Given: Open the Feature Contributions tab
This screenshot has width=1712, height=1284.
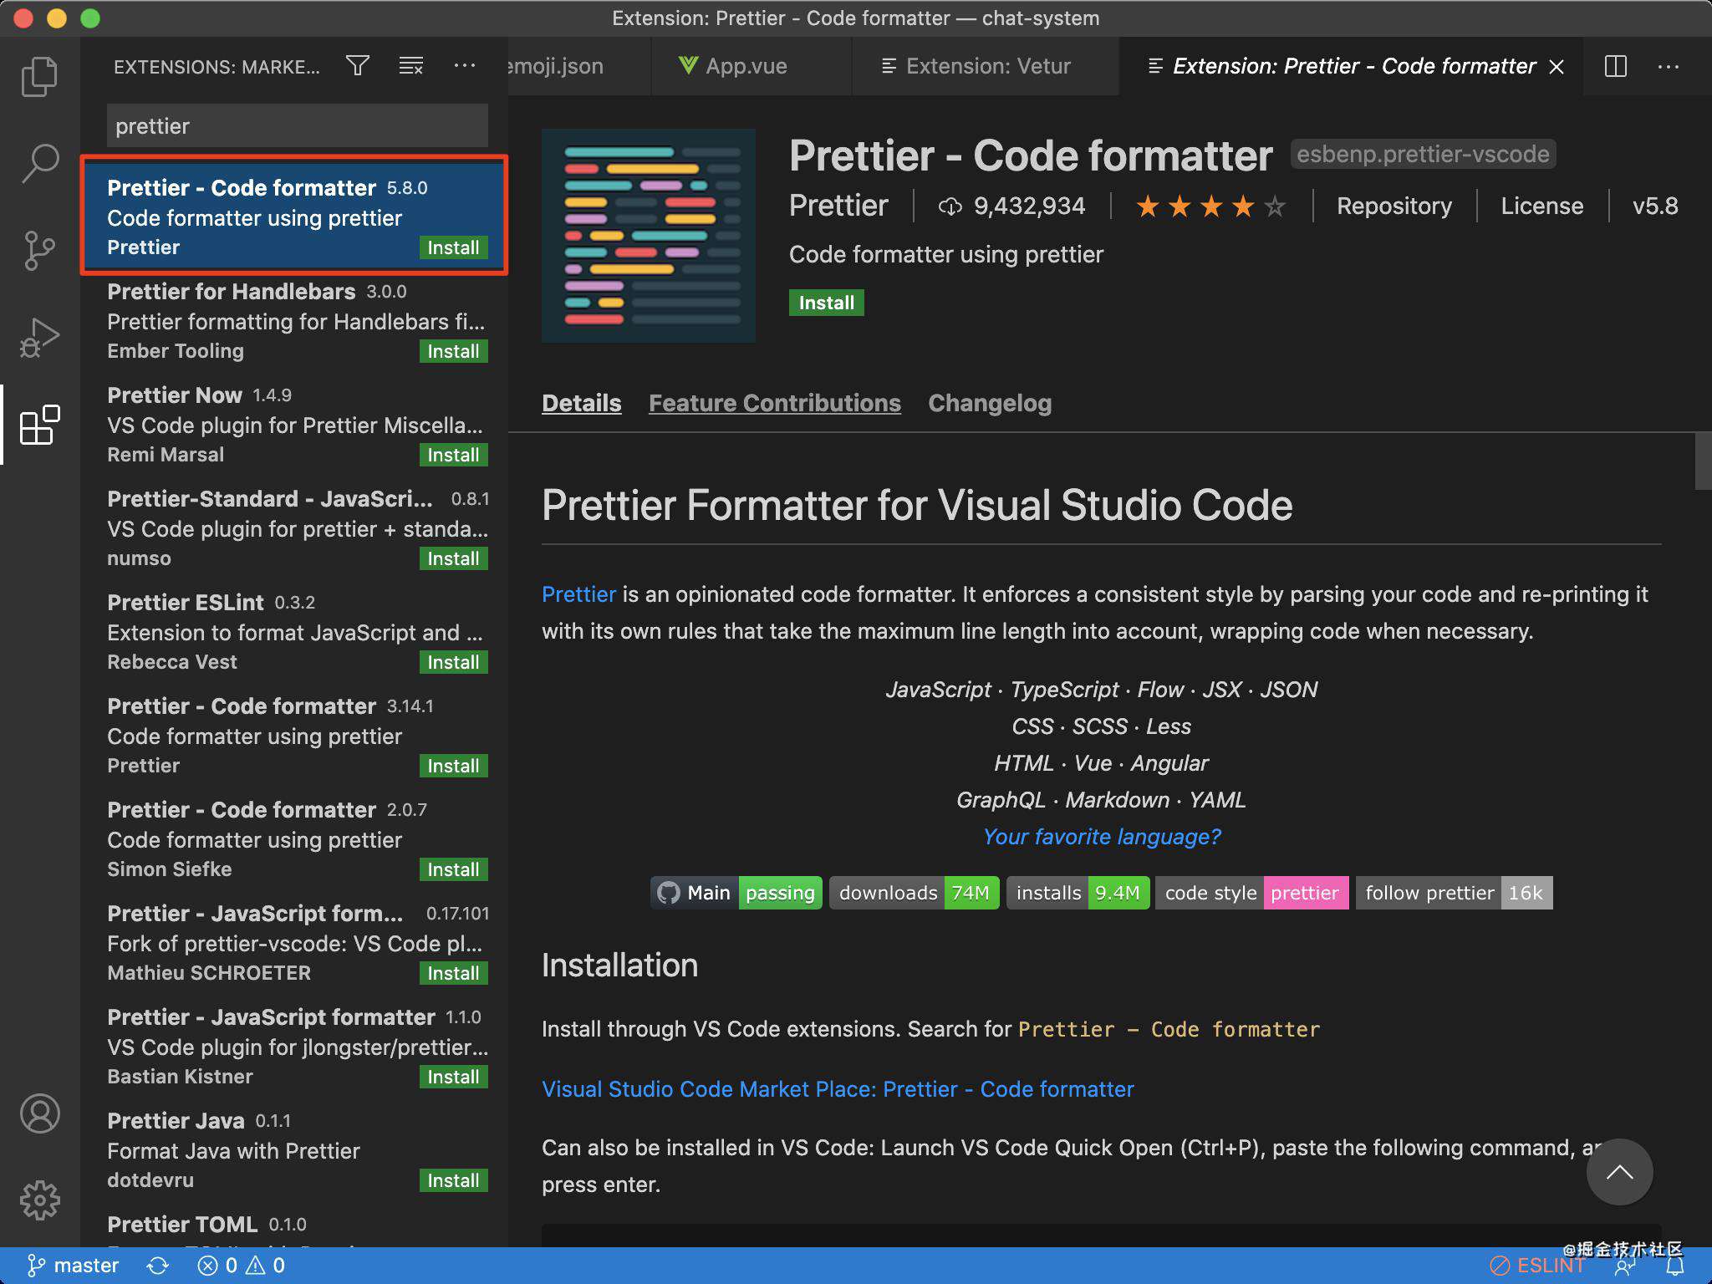Looking at the screenshot, I should pos(775,403).
